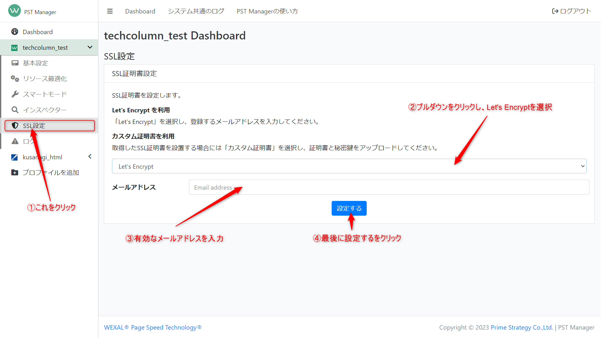Click the 基本設定 card icon
607x338 pixels.
point(15,63)
